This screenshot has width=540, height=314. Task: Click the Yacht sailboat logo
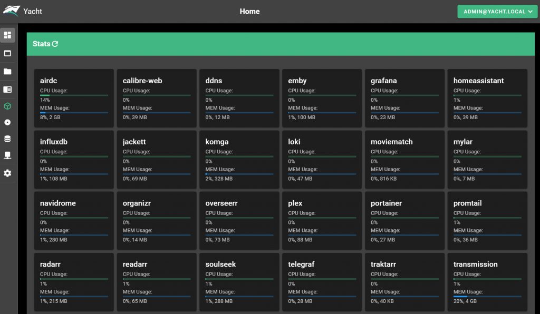point(11,11)
